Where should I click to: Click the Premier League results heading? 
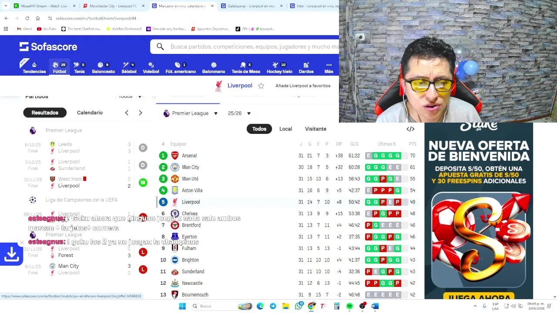pyautogui.click(x=64, y=130)
